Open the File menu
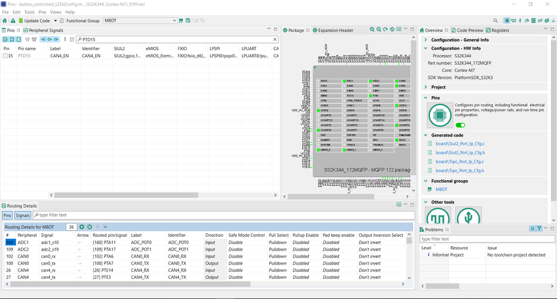Viewport: 557px width, 299px height. (x=6, y=12)
